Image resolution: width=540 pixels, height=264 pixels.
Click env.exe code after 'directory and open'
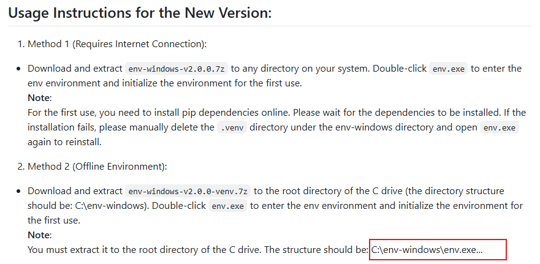[500, 127]
